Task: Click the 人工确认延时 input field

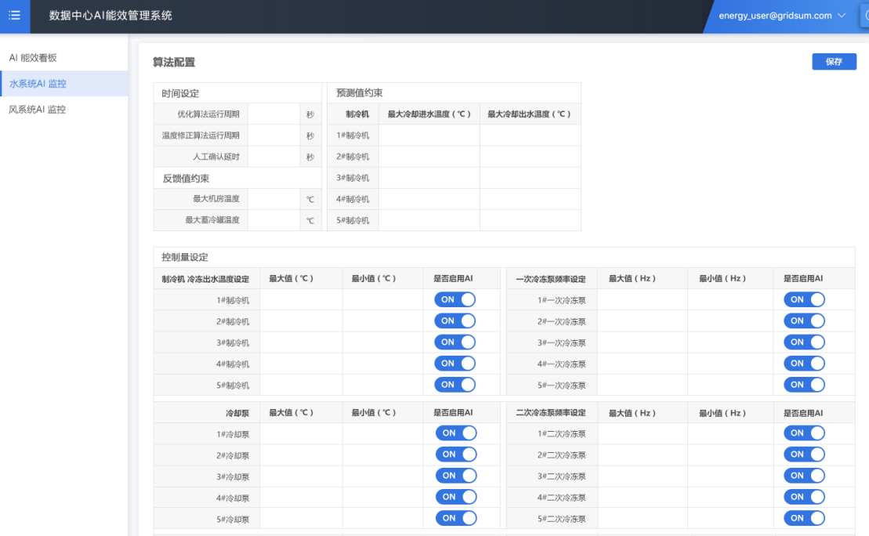Action: tap(273, 157)
